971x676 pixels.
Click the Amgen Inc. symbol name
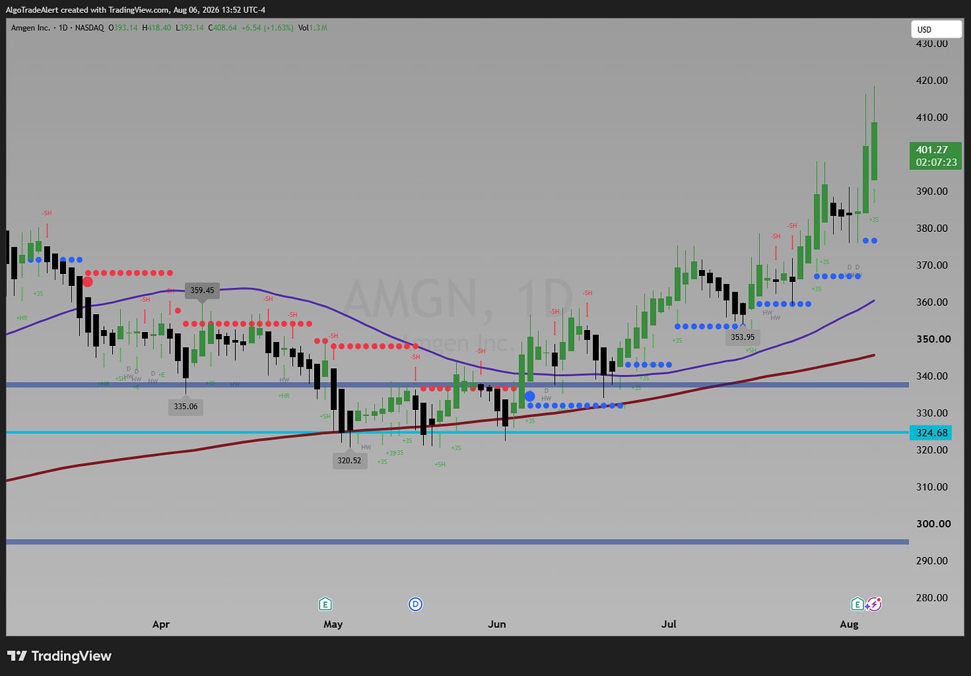tap(31, 28)
